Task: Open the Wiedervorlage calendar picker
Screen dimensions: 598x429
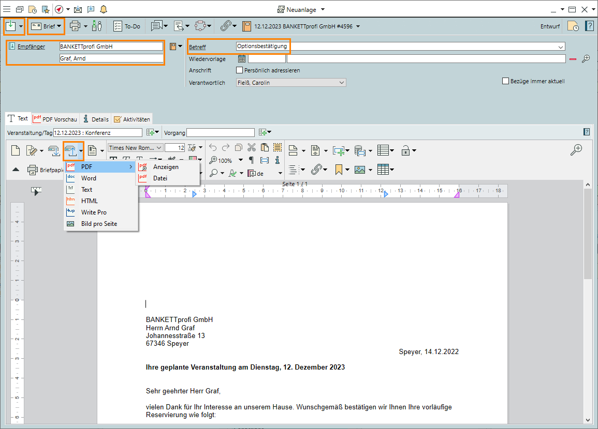Action: pyautogui.click(x=241, y=59)
